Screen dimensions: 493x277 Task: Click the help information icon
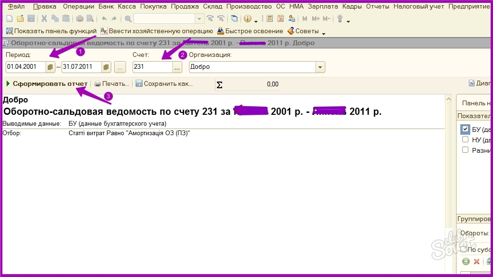tap(247, 19)
